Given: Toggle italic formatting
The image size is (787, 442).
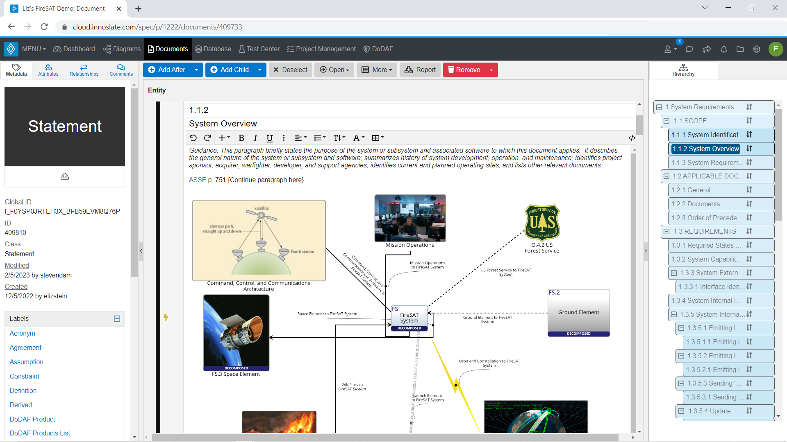Looking at the screenshot, I should [x=255, y=138].
